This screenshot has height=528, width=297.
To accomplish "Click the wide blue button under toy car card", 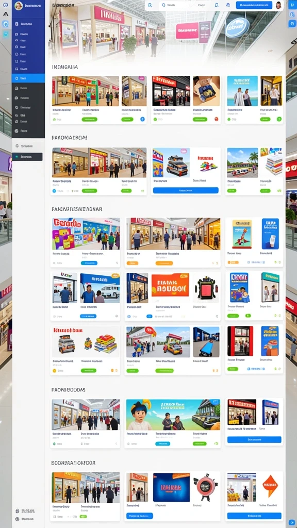I will point(186,190).
